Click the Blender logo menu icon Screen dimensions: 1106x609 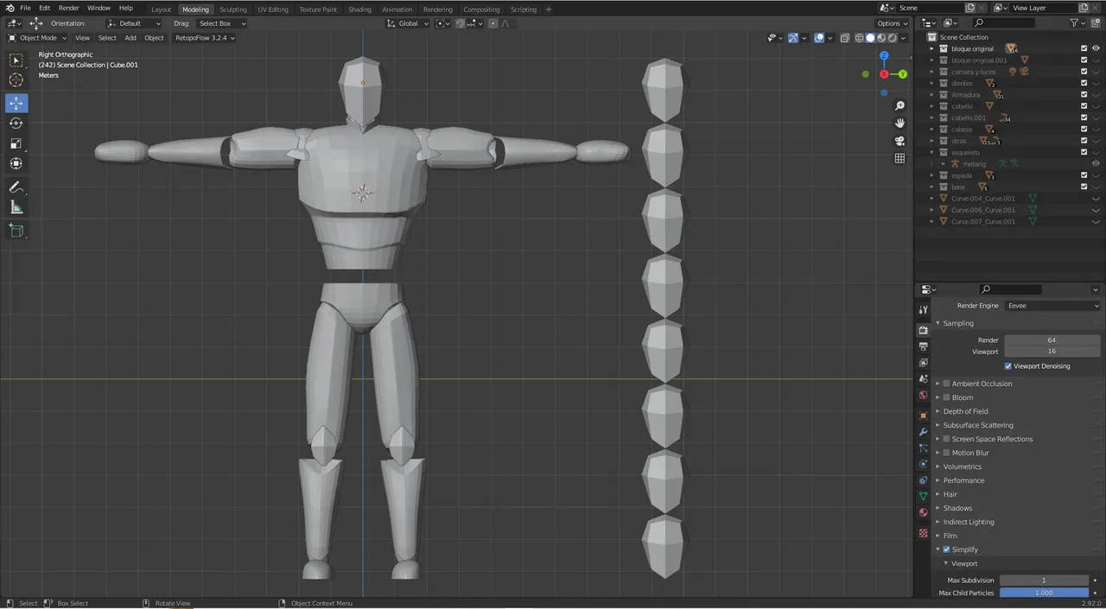[10, 8]
